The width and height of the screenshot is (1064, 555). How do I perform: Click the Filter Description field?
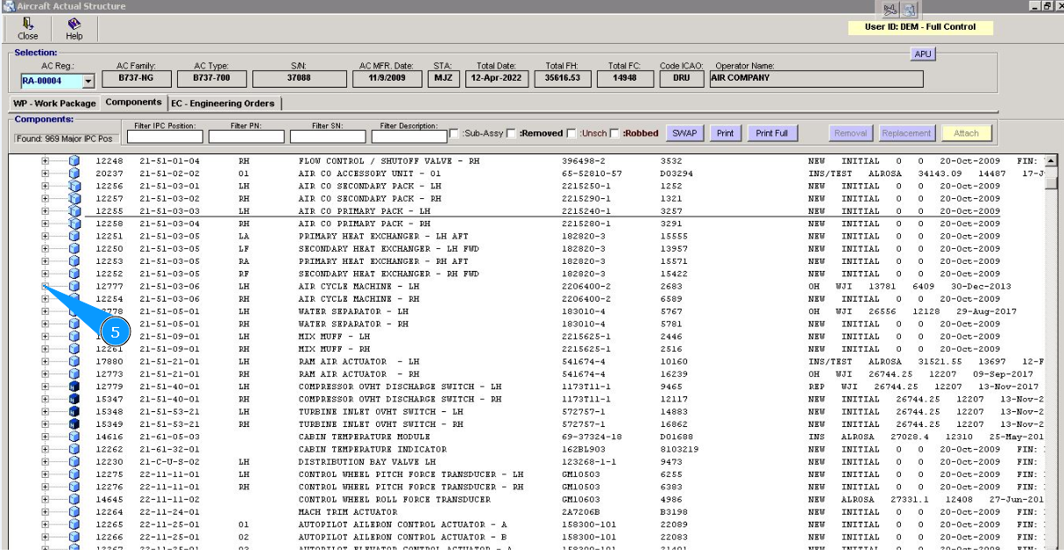point(408,137)
